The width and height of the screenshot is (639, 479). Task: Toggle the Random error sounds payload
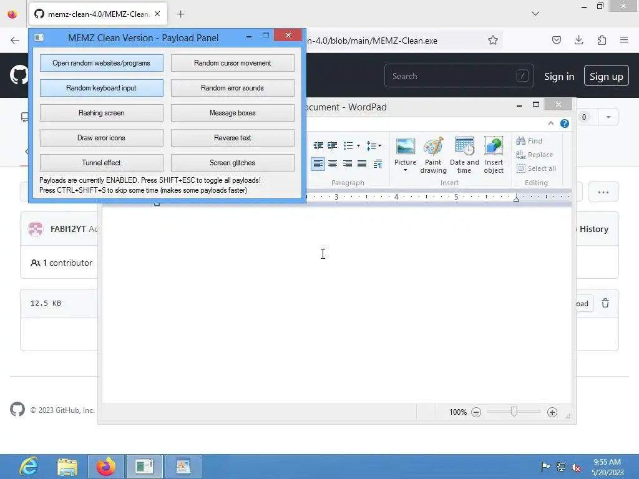[x=232, y=88]
